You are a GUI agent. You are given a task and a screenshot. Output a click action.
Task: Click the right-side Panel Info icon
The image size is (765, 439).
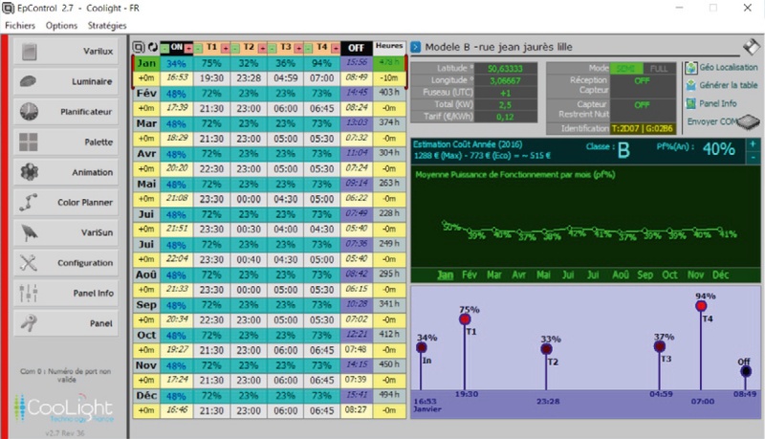tap(690, 103)
